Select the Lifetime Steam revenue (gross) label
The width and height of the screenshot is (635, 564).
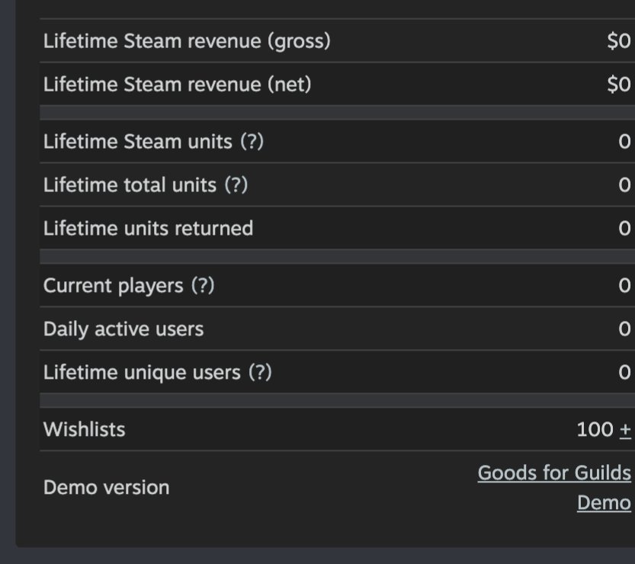pos(187,41)
